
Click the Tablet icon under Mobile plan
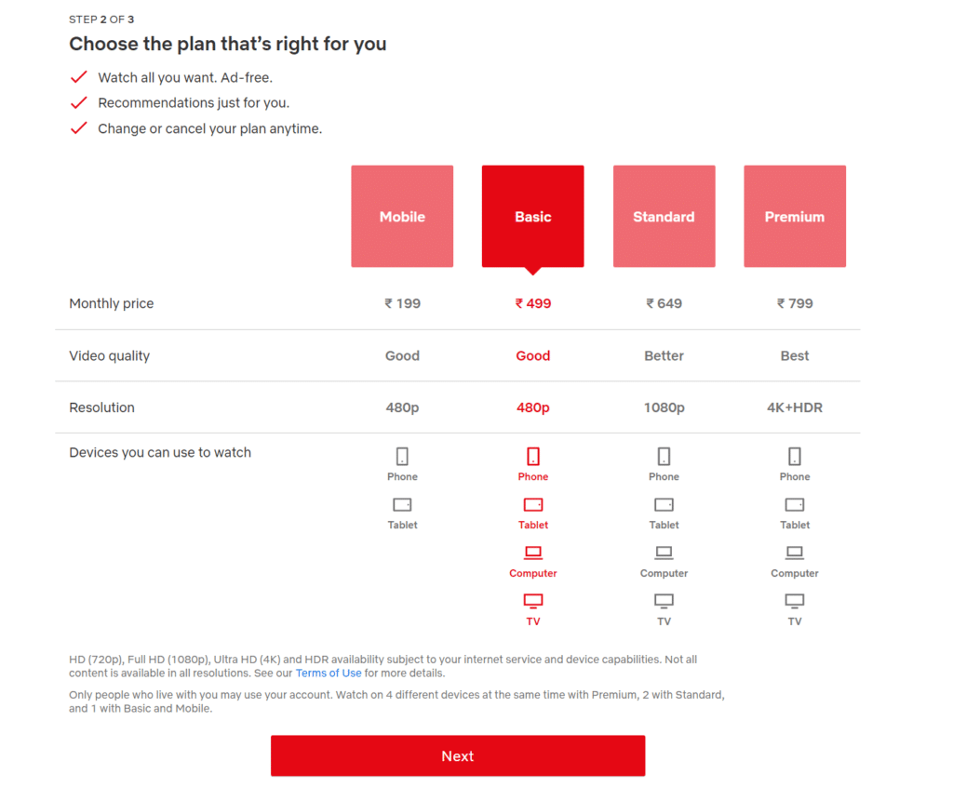pos(402,505)
